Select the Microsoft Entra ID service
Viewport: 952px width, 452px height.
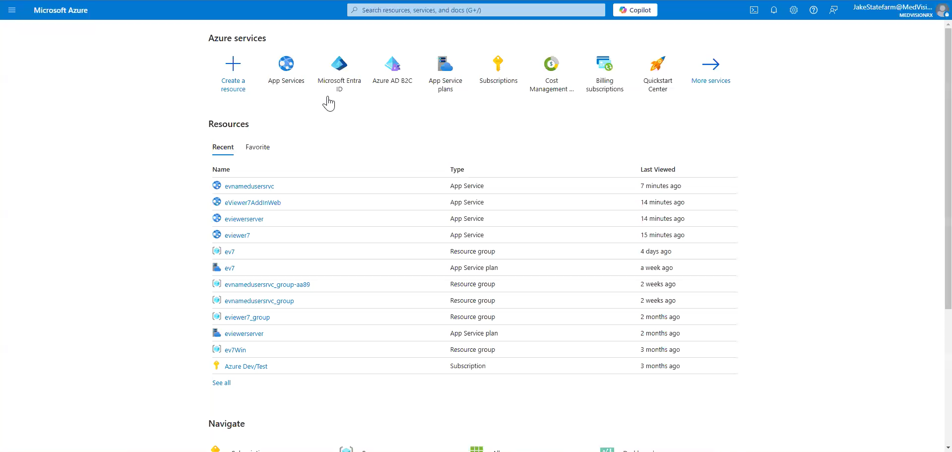click(x=339, y=69)
